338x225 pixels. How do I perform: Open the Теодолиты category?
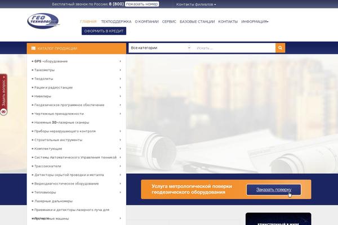(x=43, y=79)
